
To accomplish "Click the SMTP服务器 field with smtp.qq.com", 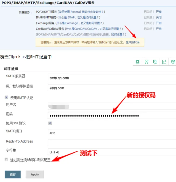I will point(112,78).
